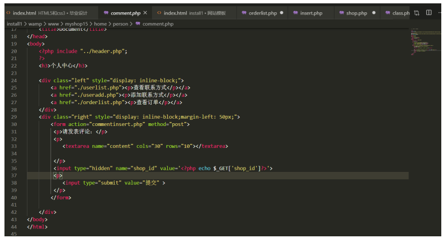Click the closing </html> tag
Image resolution: width=448 pixels, height=238 pixels.
click(37, 227)
